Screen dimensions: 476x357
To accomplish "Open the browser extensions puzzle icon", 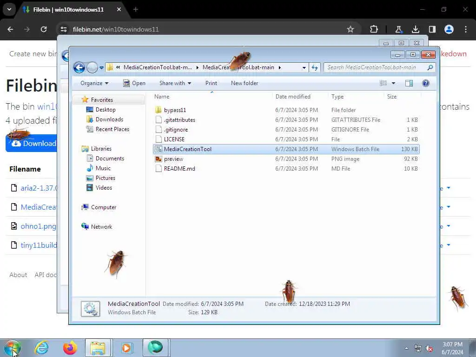I will [374, 29].
